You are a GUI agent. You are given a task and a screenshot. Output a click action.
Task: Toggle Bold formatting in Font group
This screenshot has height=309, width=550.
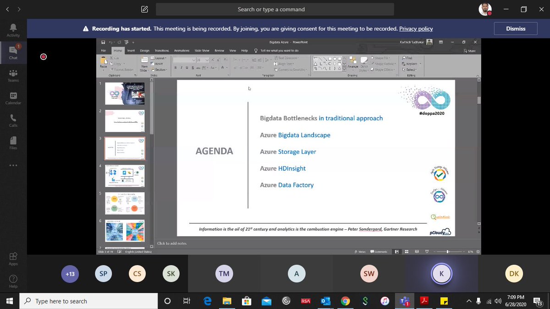tap(176, 68)
